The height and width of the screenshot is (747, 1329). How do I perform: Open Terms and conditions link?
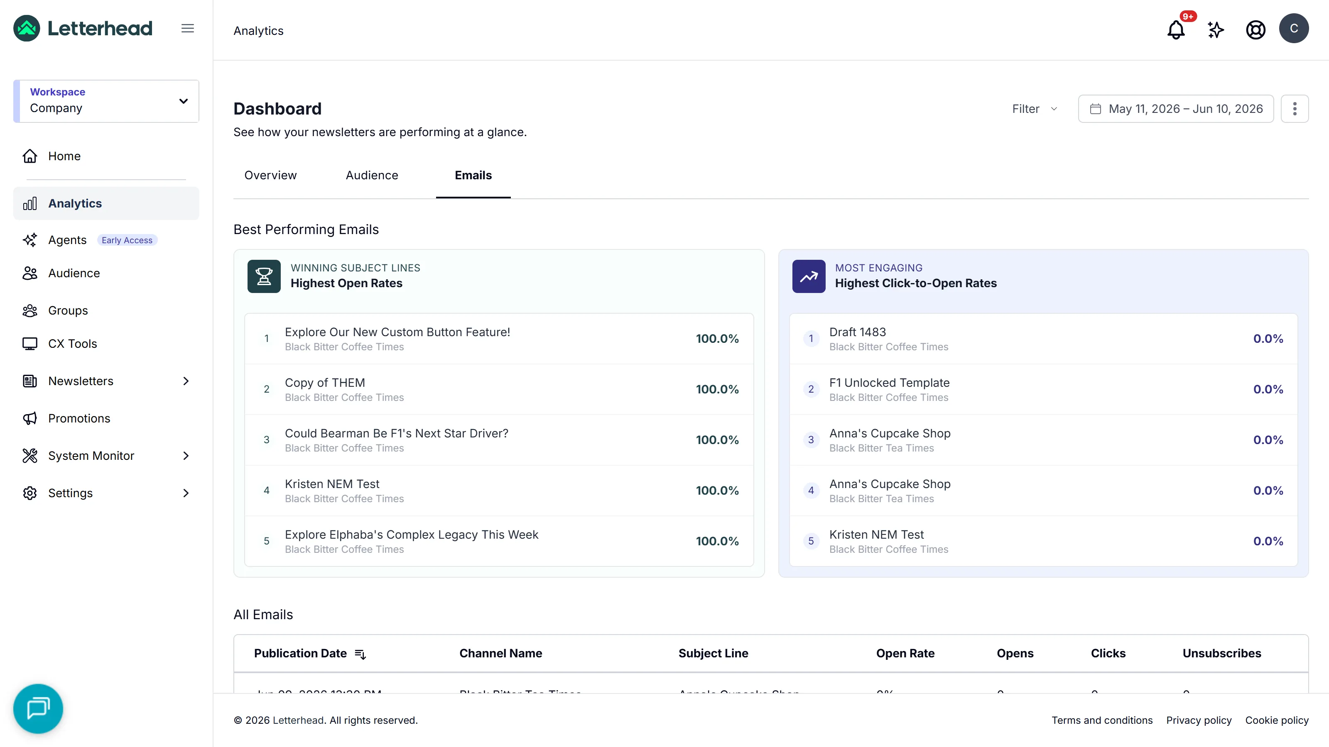pyautogui.click(x=1102, y=720)
